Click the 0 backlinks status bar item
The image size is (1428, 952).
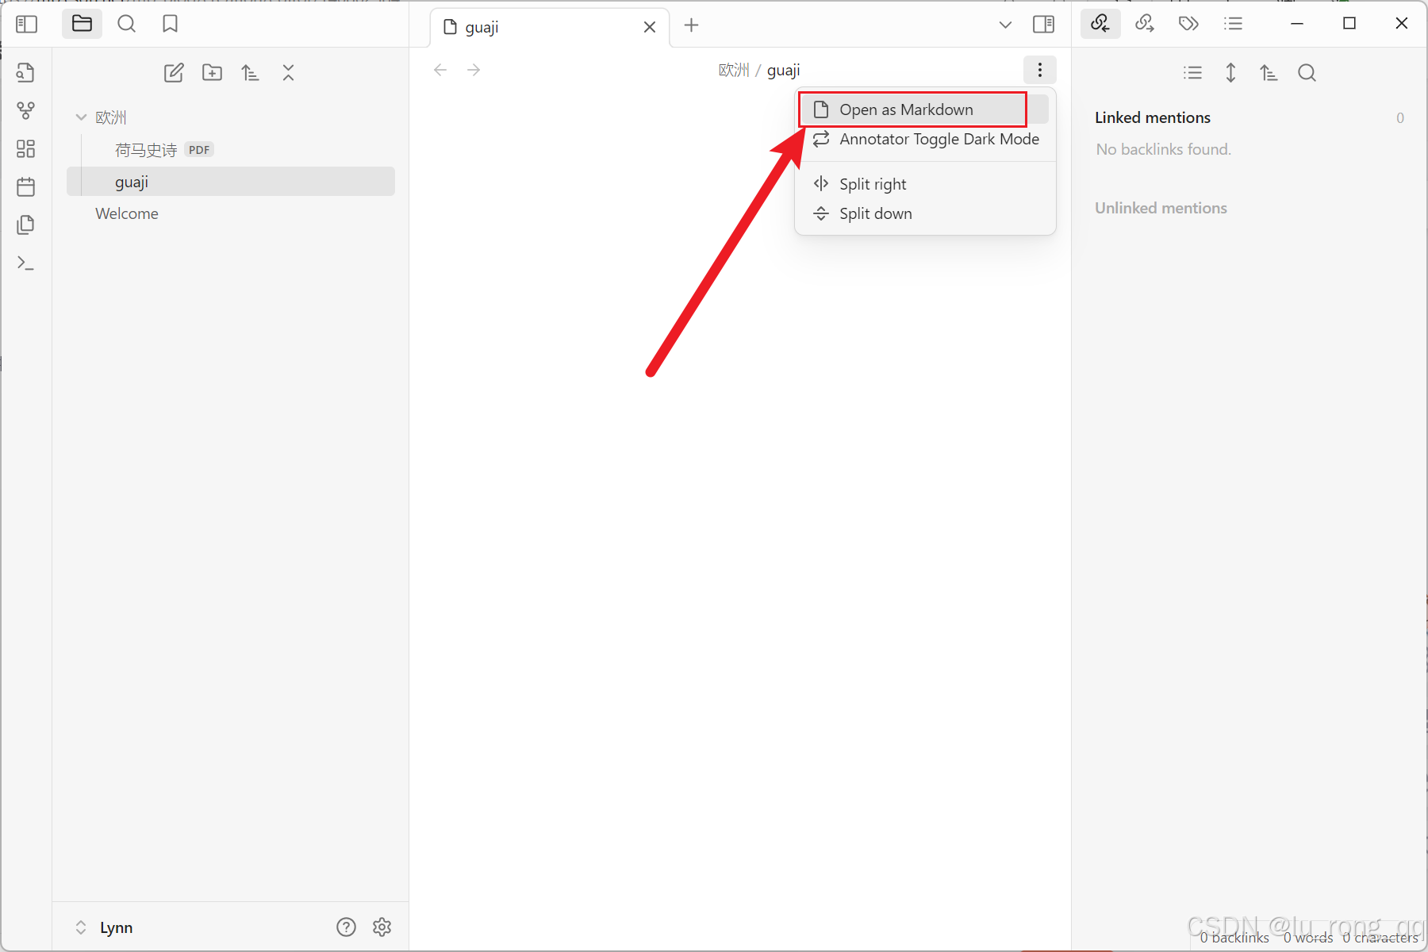pos(1234,938)
